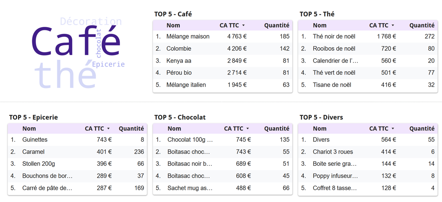Select the Chariot 3 roues row
The width and height of the screenshot is (442, 202).
pos(333,152)
